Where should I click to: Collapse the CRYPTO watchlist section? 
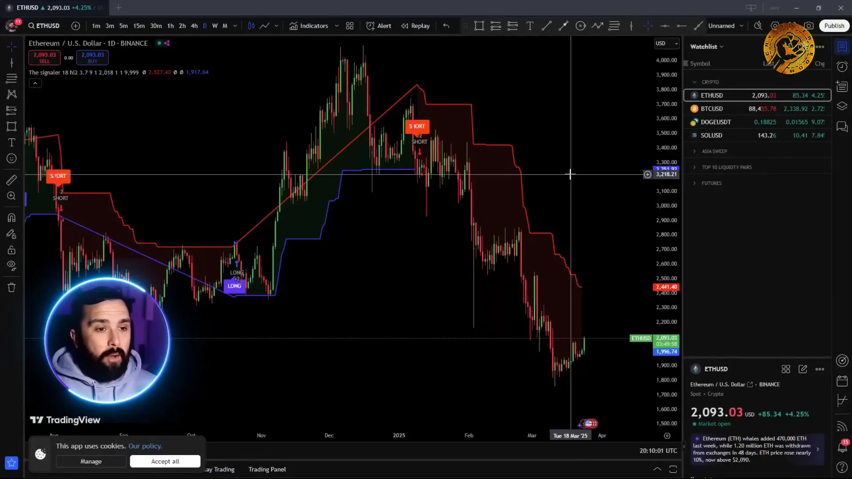(694, 82)
